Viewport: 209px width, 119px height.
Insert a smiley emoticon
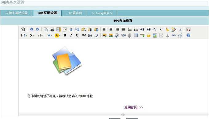(x=148, y=35)
